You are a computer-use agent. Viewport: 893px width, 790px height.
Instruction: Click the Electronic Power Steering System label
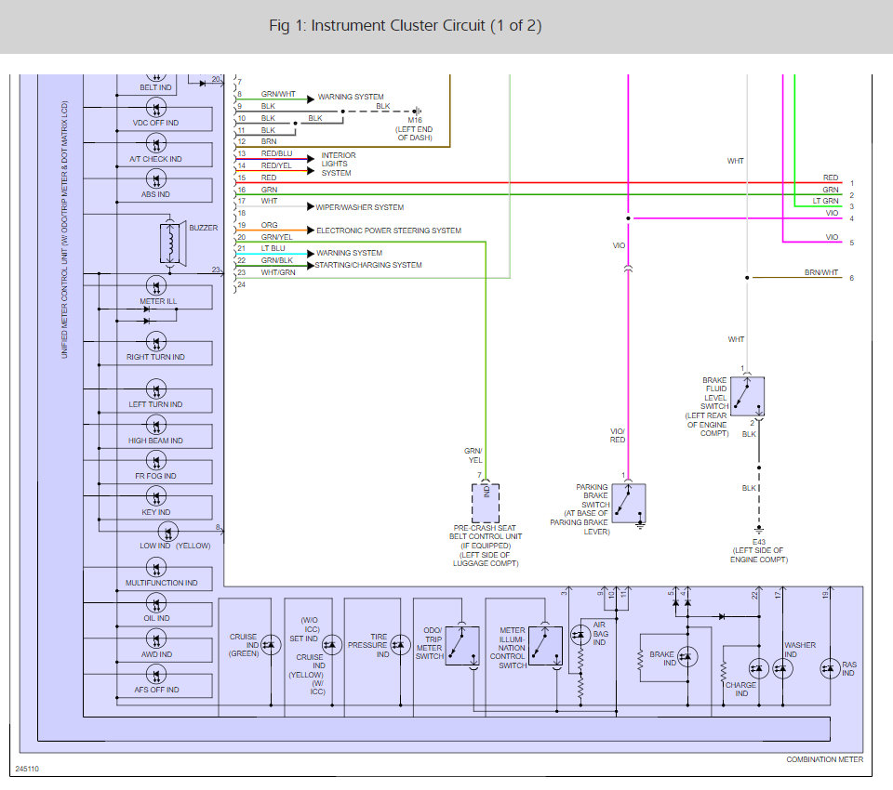click(389, 230)
